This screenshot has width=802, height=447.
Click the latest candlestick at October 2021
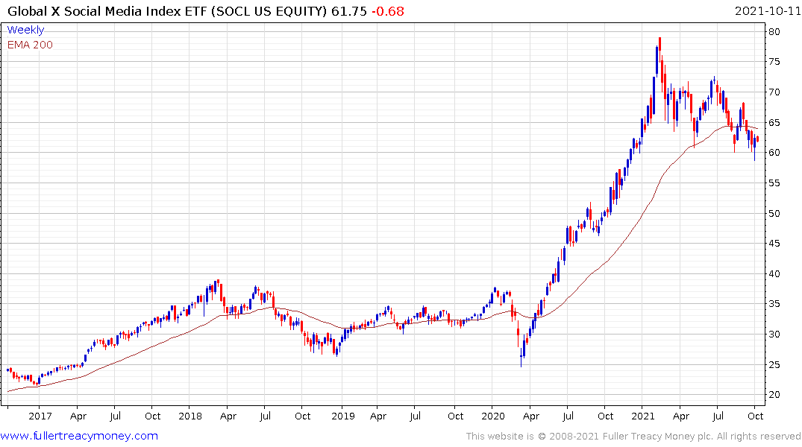757,139
